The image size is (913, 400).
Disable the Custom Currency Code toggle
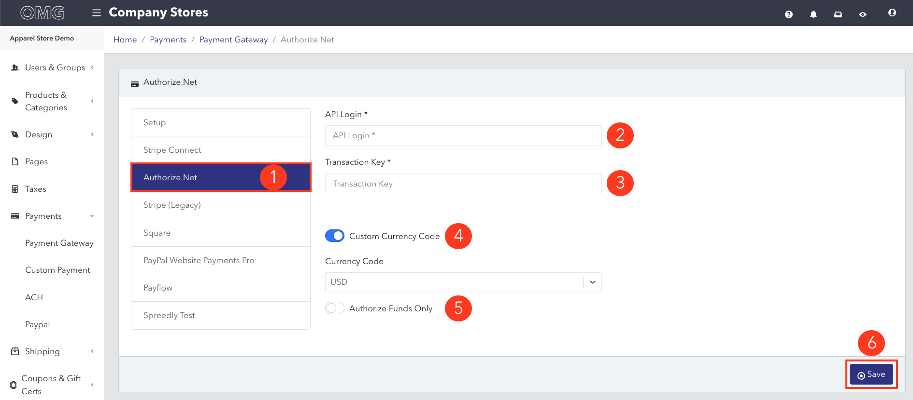click(x=335, y=236)
